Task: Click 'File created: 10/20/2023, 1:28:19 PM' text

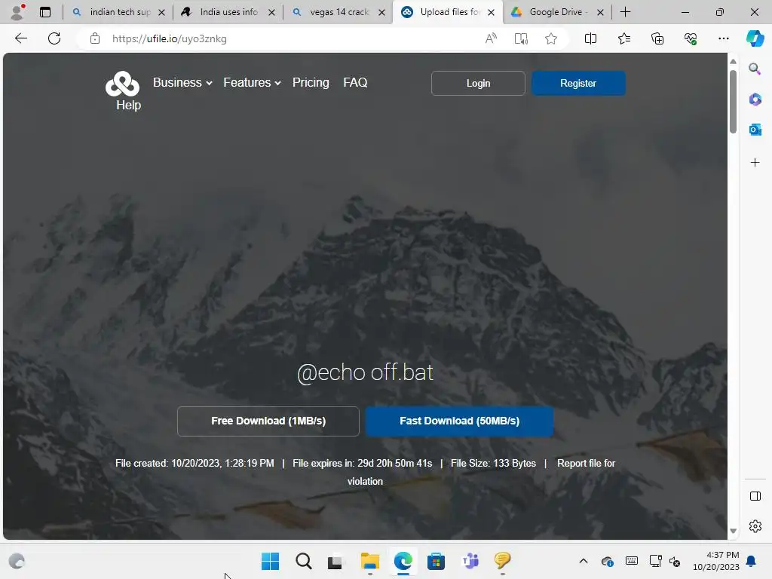Action: click(x=195, y=464)
